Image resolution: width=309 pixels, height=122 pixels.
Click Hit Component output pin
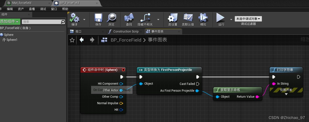(121, 84)
